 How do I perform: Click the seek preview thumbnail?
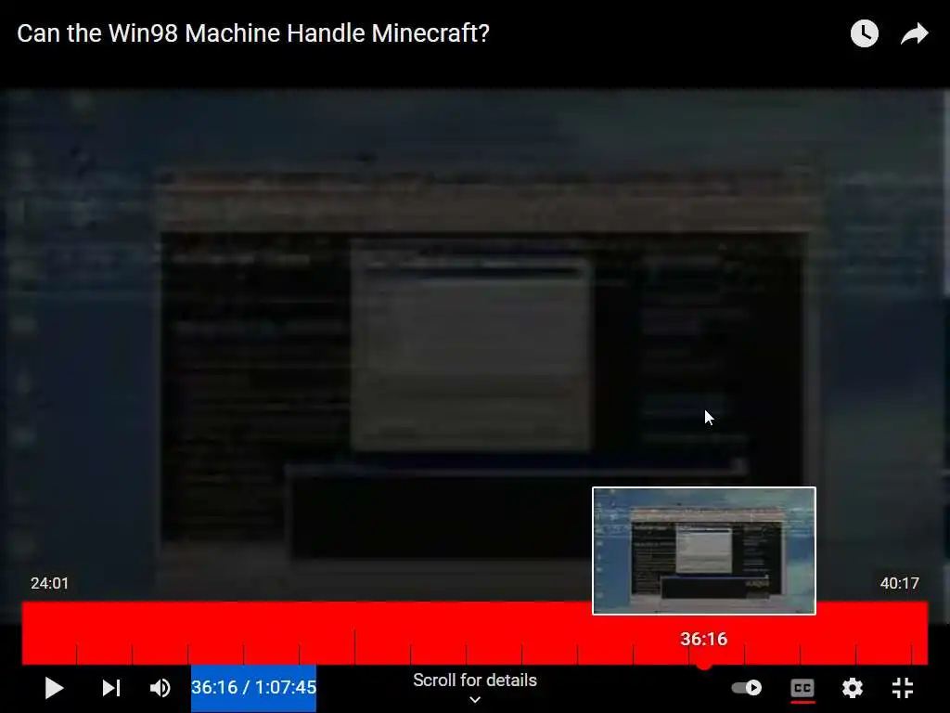coord(704,551)
